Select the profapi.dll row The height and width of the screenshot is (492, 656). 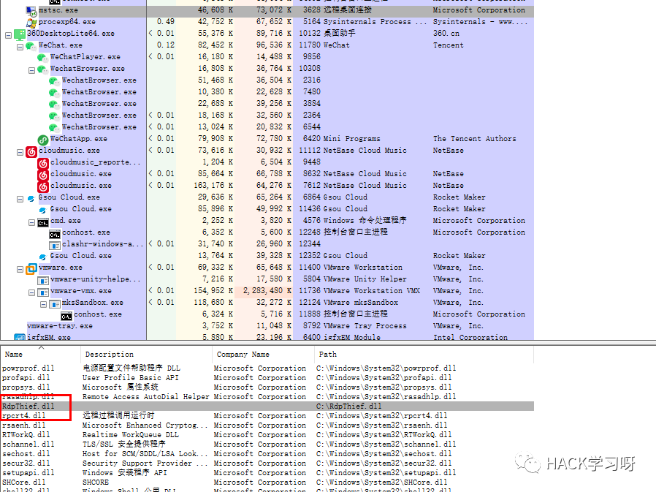pos(267,378)
